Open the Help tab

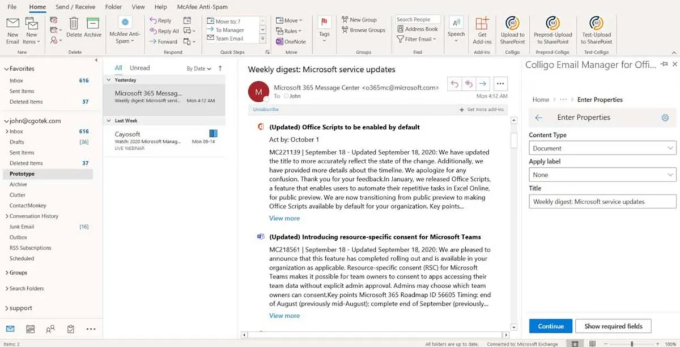point(161,7)
